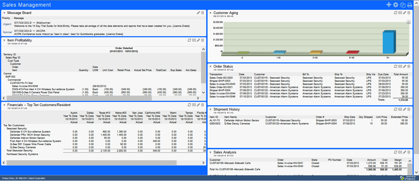
Task: Select Sales Order-SO-0020 row
Action: [309, 78]
